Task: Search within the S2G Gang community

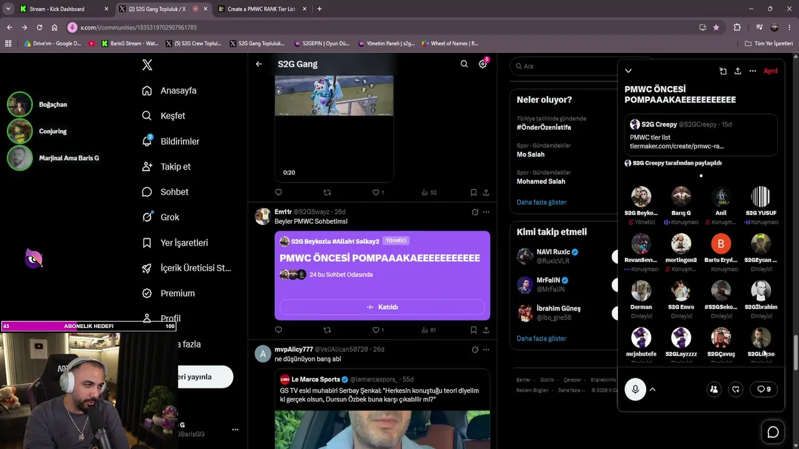Action: point(464,64)
